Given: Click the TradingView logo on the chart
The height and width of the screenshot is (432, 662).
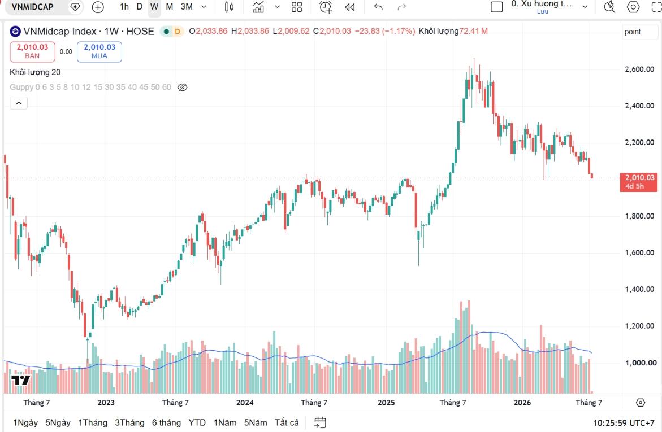Looking at the screenshot, I should click(x=20, y=379).
